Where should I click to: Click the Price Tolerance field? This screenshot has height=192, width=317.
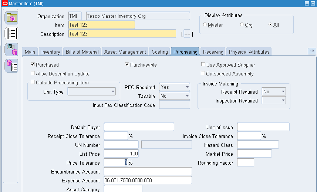pos(116,162)
